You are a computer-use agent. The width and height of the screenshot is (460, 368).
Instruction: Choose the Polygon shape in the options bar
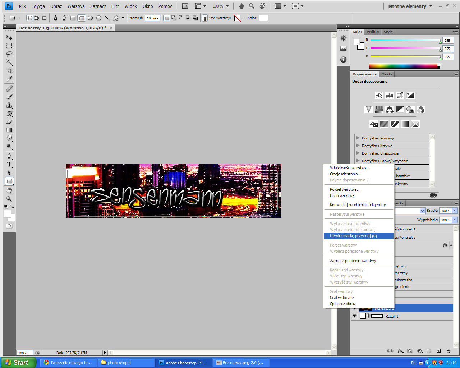(x=99, y=18)
